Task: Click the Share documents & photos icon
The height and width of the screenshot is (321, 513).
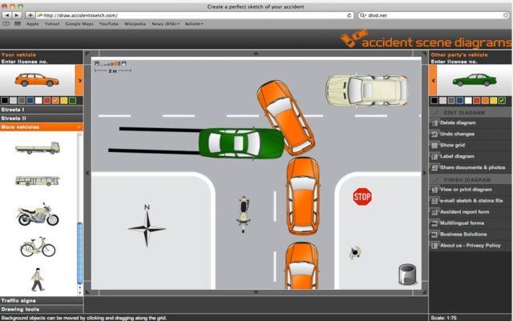Action: (434, 167)
